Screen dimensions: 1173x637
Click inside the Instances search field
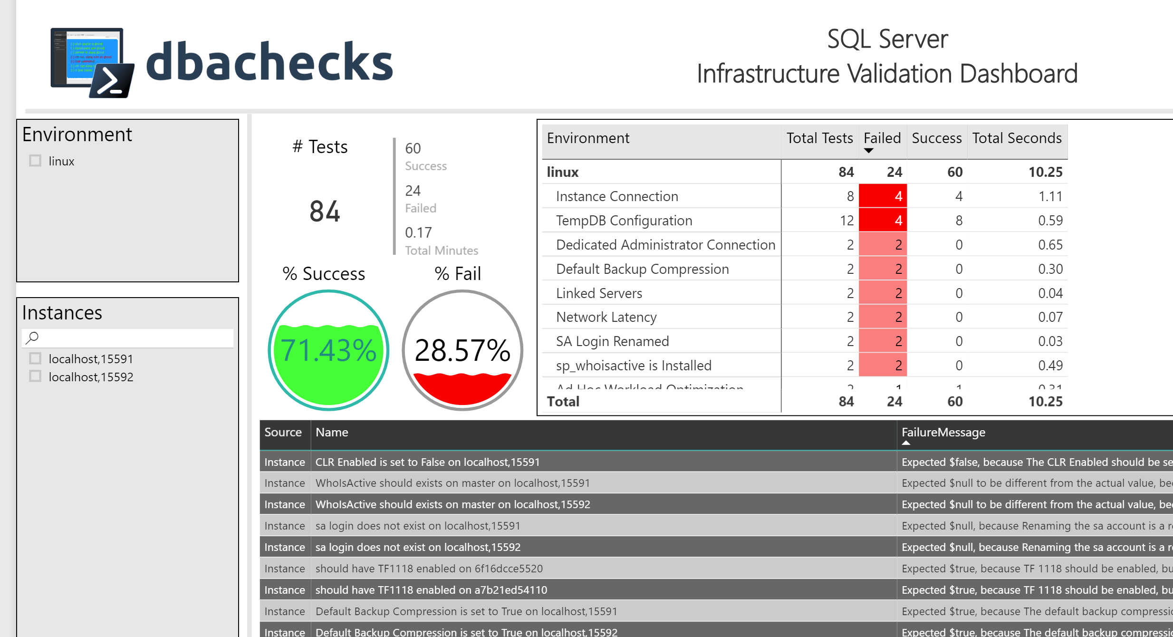[128, 338]
